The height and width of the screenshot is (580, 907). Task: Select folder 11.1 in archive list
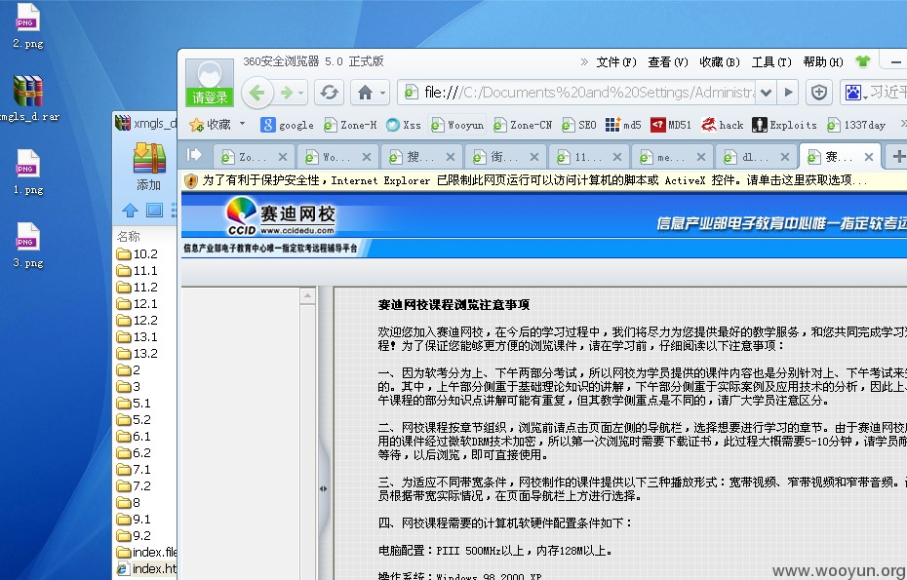click(x=138, y=271)
